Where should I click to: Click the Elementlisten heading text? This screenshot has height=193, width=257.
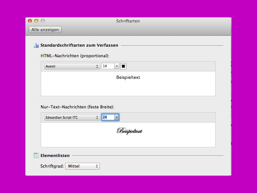55,156
